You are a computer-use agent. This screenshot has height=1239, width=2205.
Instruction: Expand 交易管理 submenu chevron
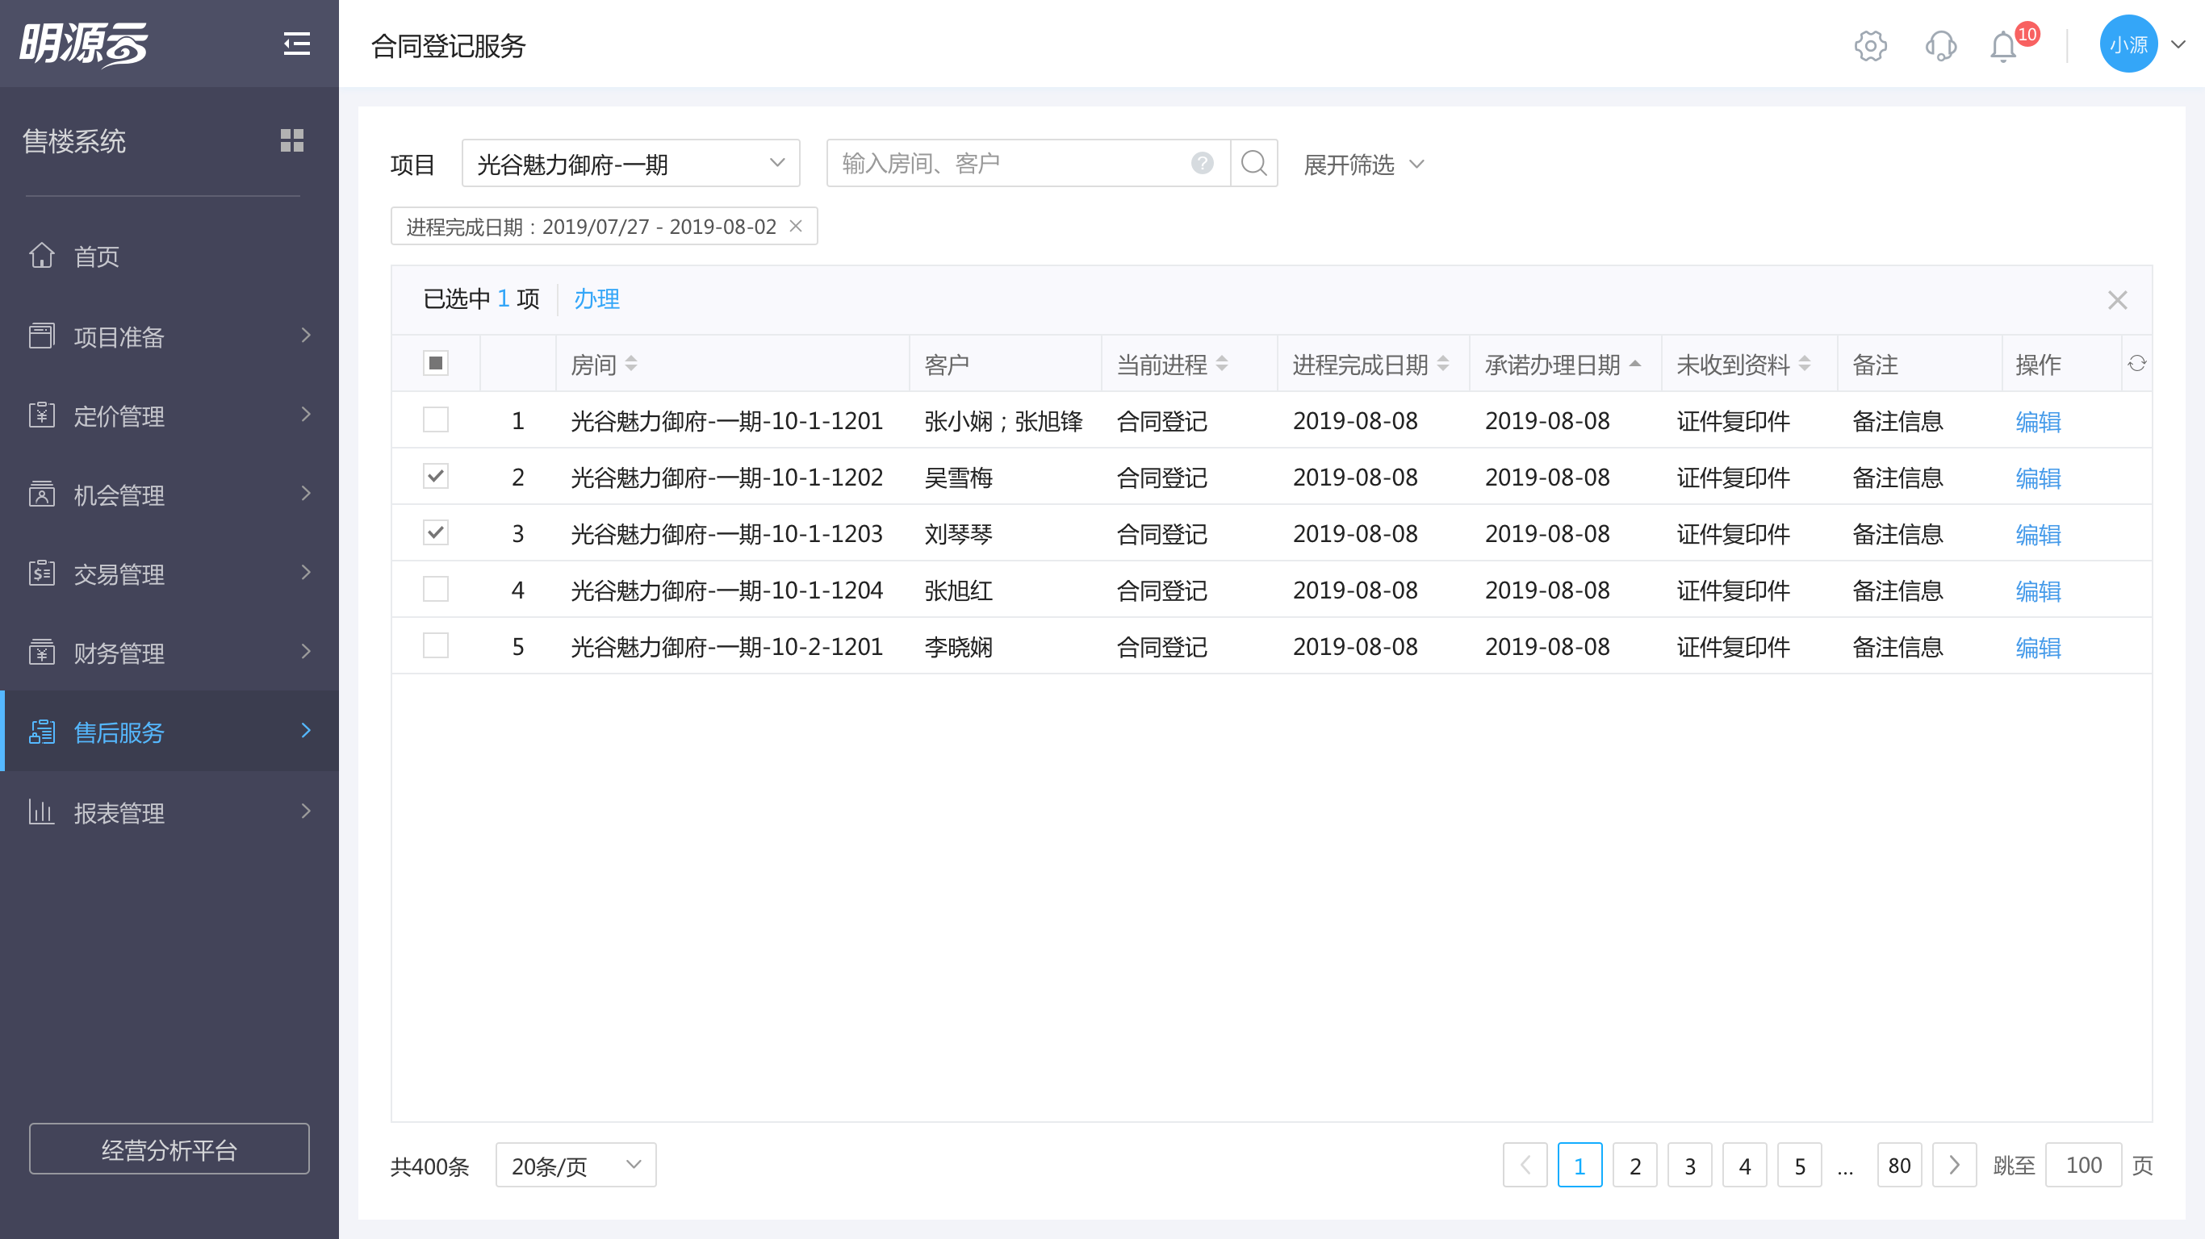coord(306,572)
